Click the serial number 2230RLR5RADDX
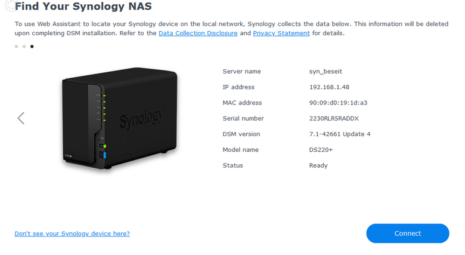465x255 pixels. (x=334, y=118)
